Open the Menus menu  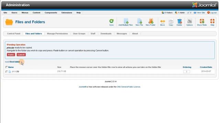(x=25, y=13)
